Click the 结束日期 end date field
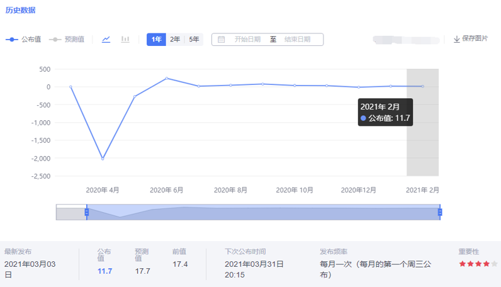501x287 pixels. pos(298,39)
